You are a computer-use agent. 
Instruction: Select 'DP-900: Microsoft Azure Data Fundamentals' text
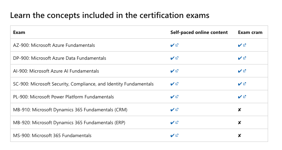(59, 58)
